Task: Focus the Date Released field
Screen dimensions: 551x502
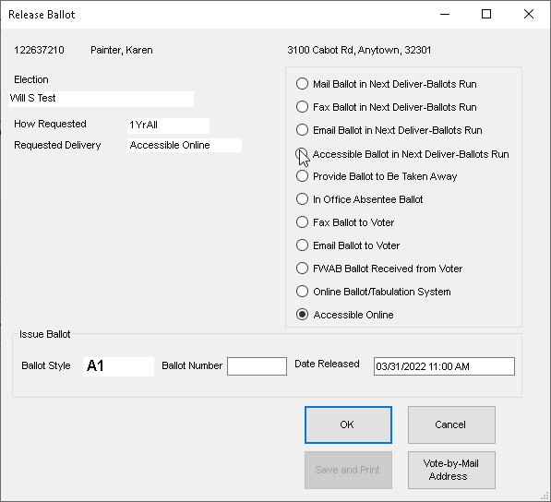Action: pos(444,366)
